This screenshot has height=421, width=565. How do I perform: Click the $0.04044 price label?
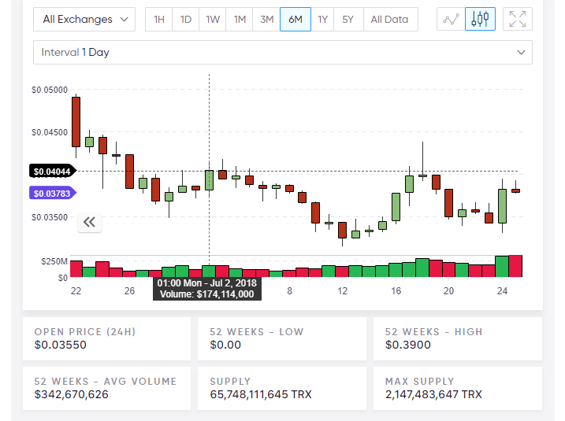[x=52, y=171]
